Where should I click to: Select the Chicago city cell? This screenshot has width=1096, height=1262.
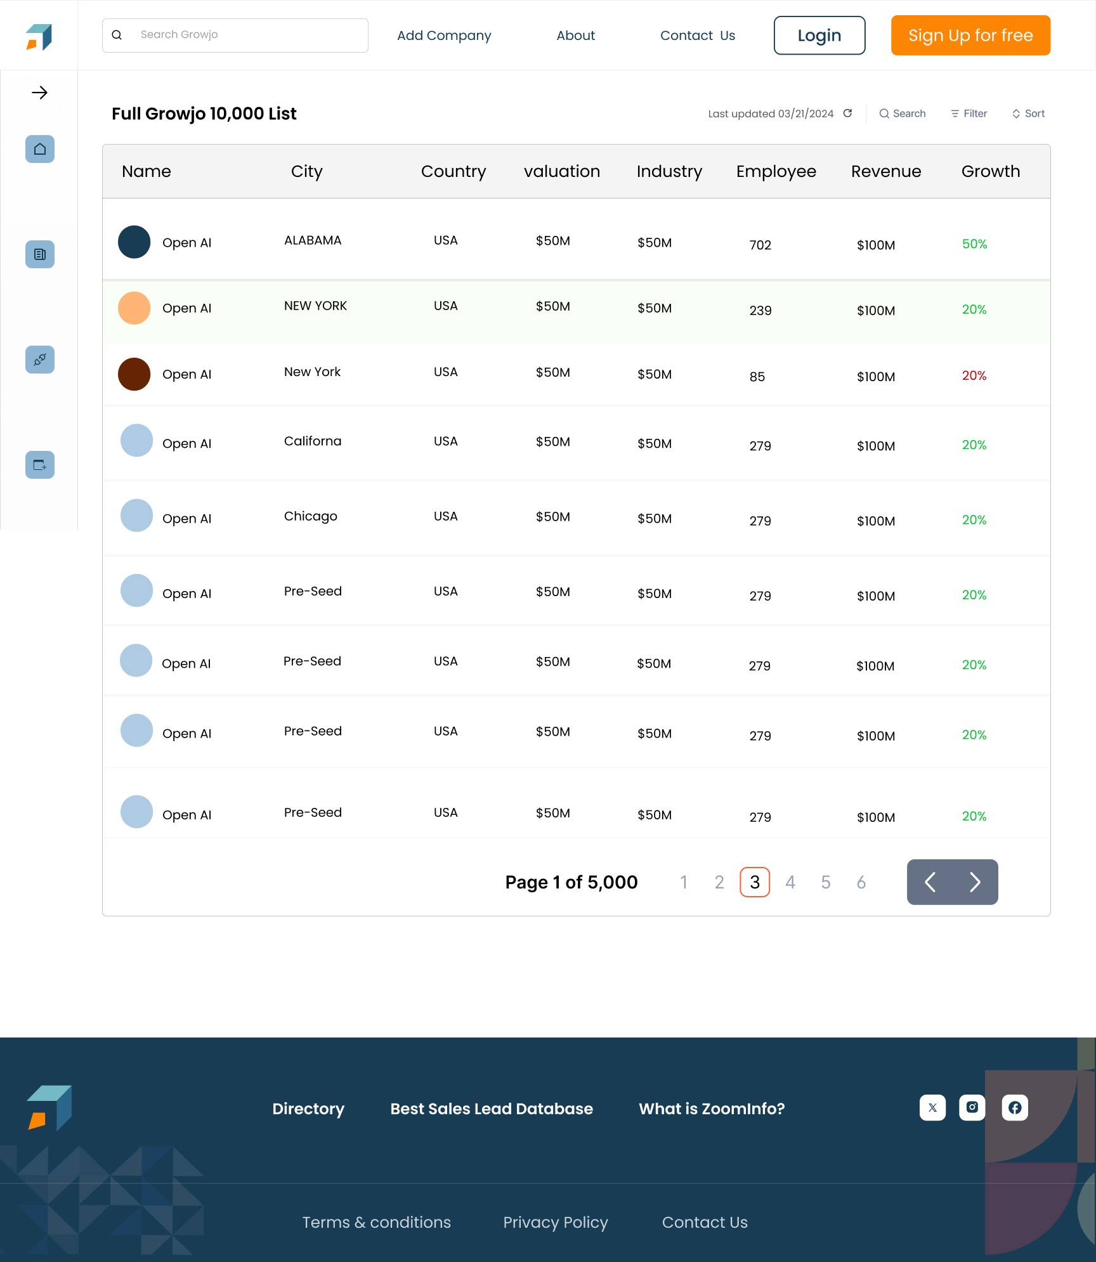[x=310, y=516]
